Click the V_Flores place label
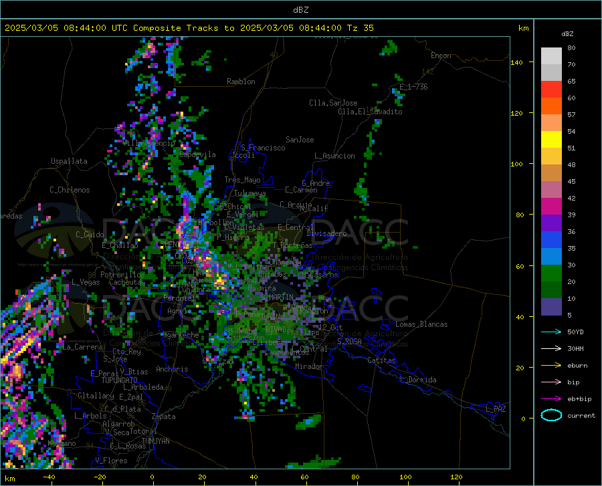Viewport: 602px width, 486px height. (111, 461)
